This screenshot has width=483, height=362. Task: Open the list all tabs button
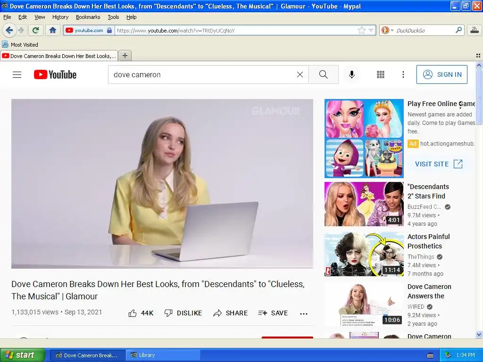click(x=478, y=56)
